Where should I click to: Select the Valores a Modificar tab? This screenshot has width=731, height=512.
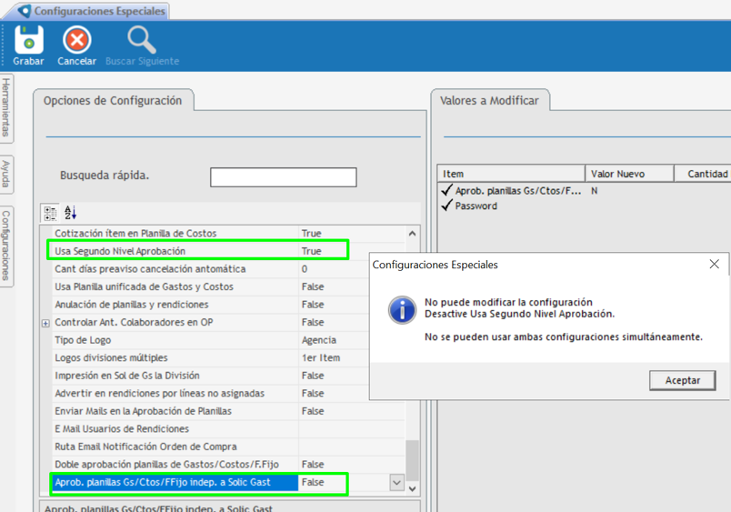[489, 100]
